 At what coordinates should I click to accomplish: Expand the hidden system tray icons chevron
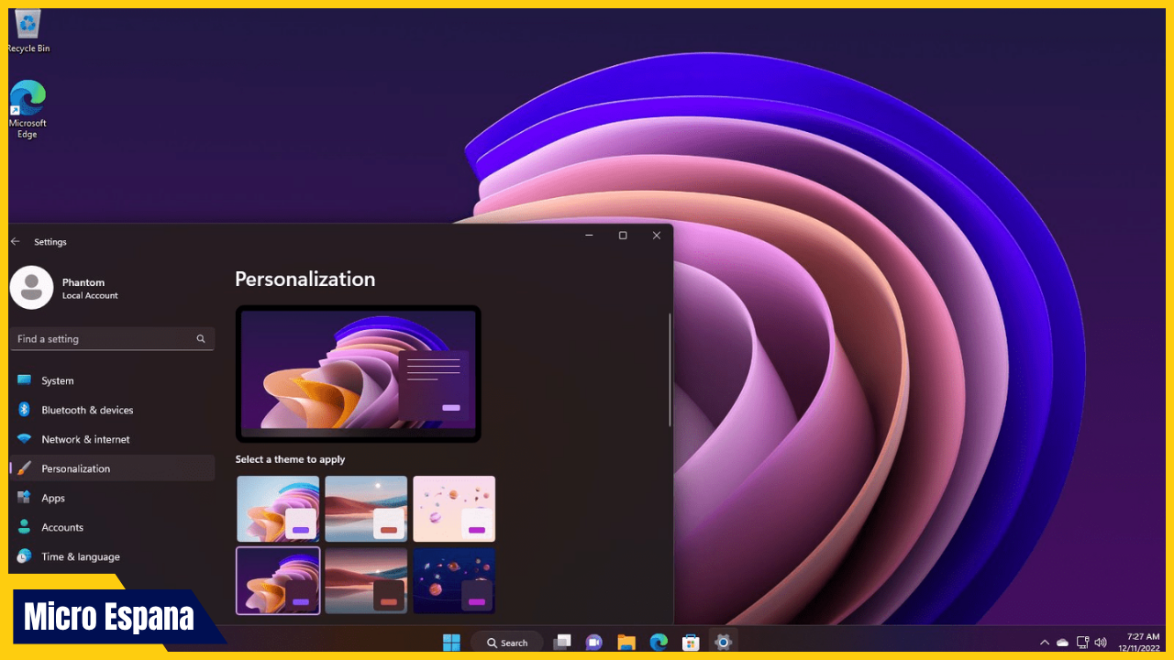click(x=1044, y=643)
